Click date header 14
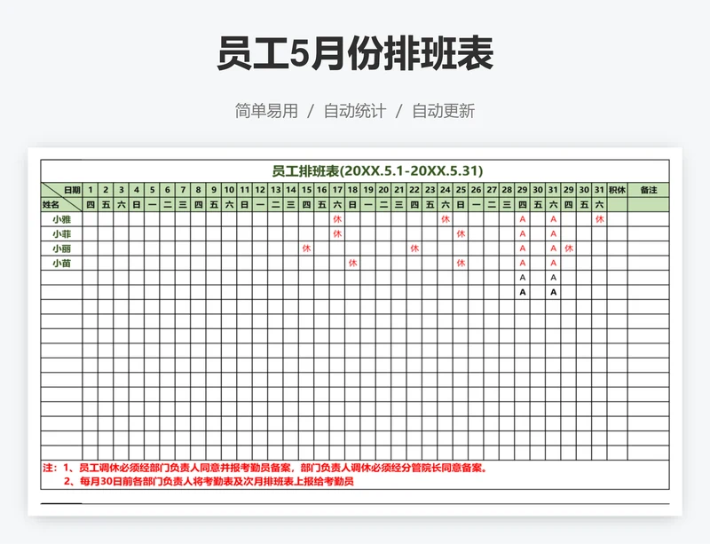Viewport: 710px width, 544px height. point(291,190)
